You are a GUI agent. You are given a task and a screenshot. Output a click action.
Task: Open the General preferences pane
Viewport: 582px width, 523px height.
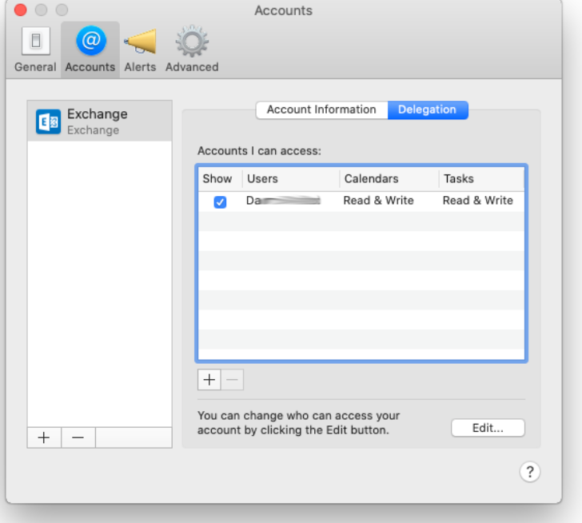click(35, 50)
